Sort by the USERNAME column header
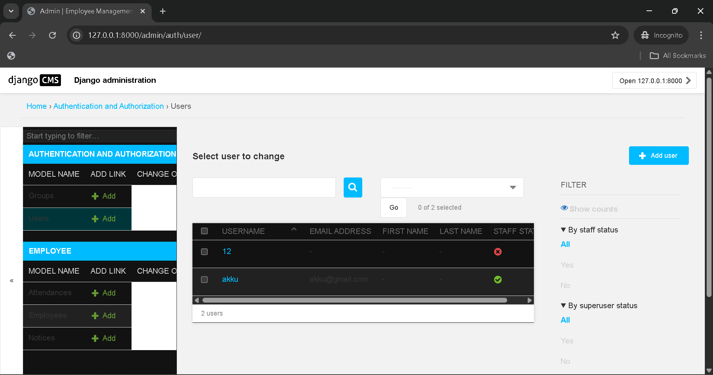This screenshot has width=713, height=375. pyautogui.click(x=243, y=231)
